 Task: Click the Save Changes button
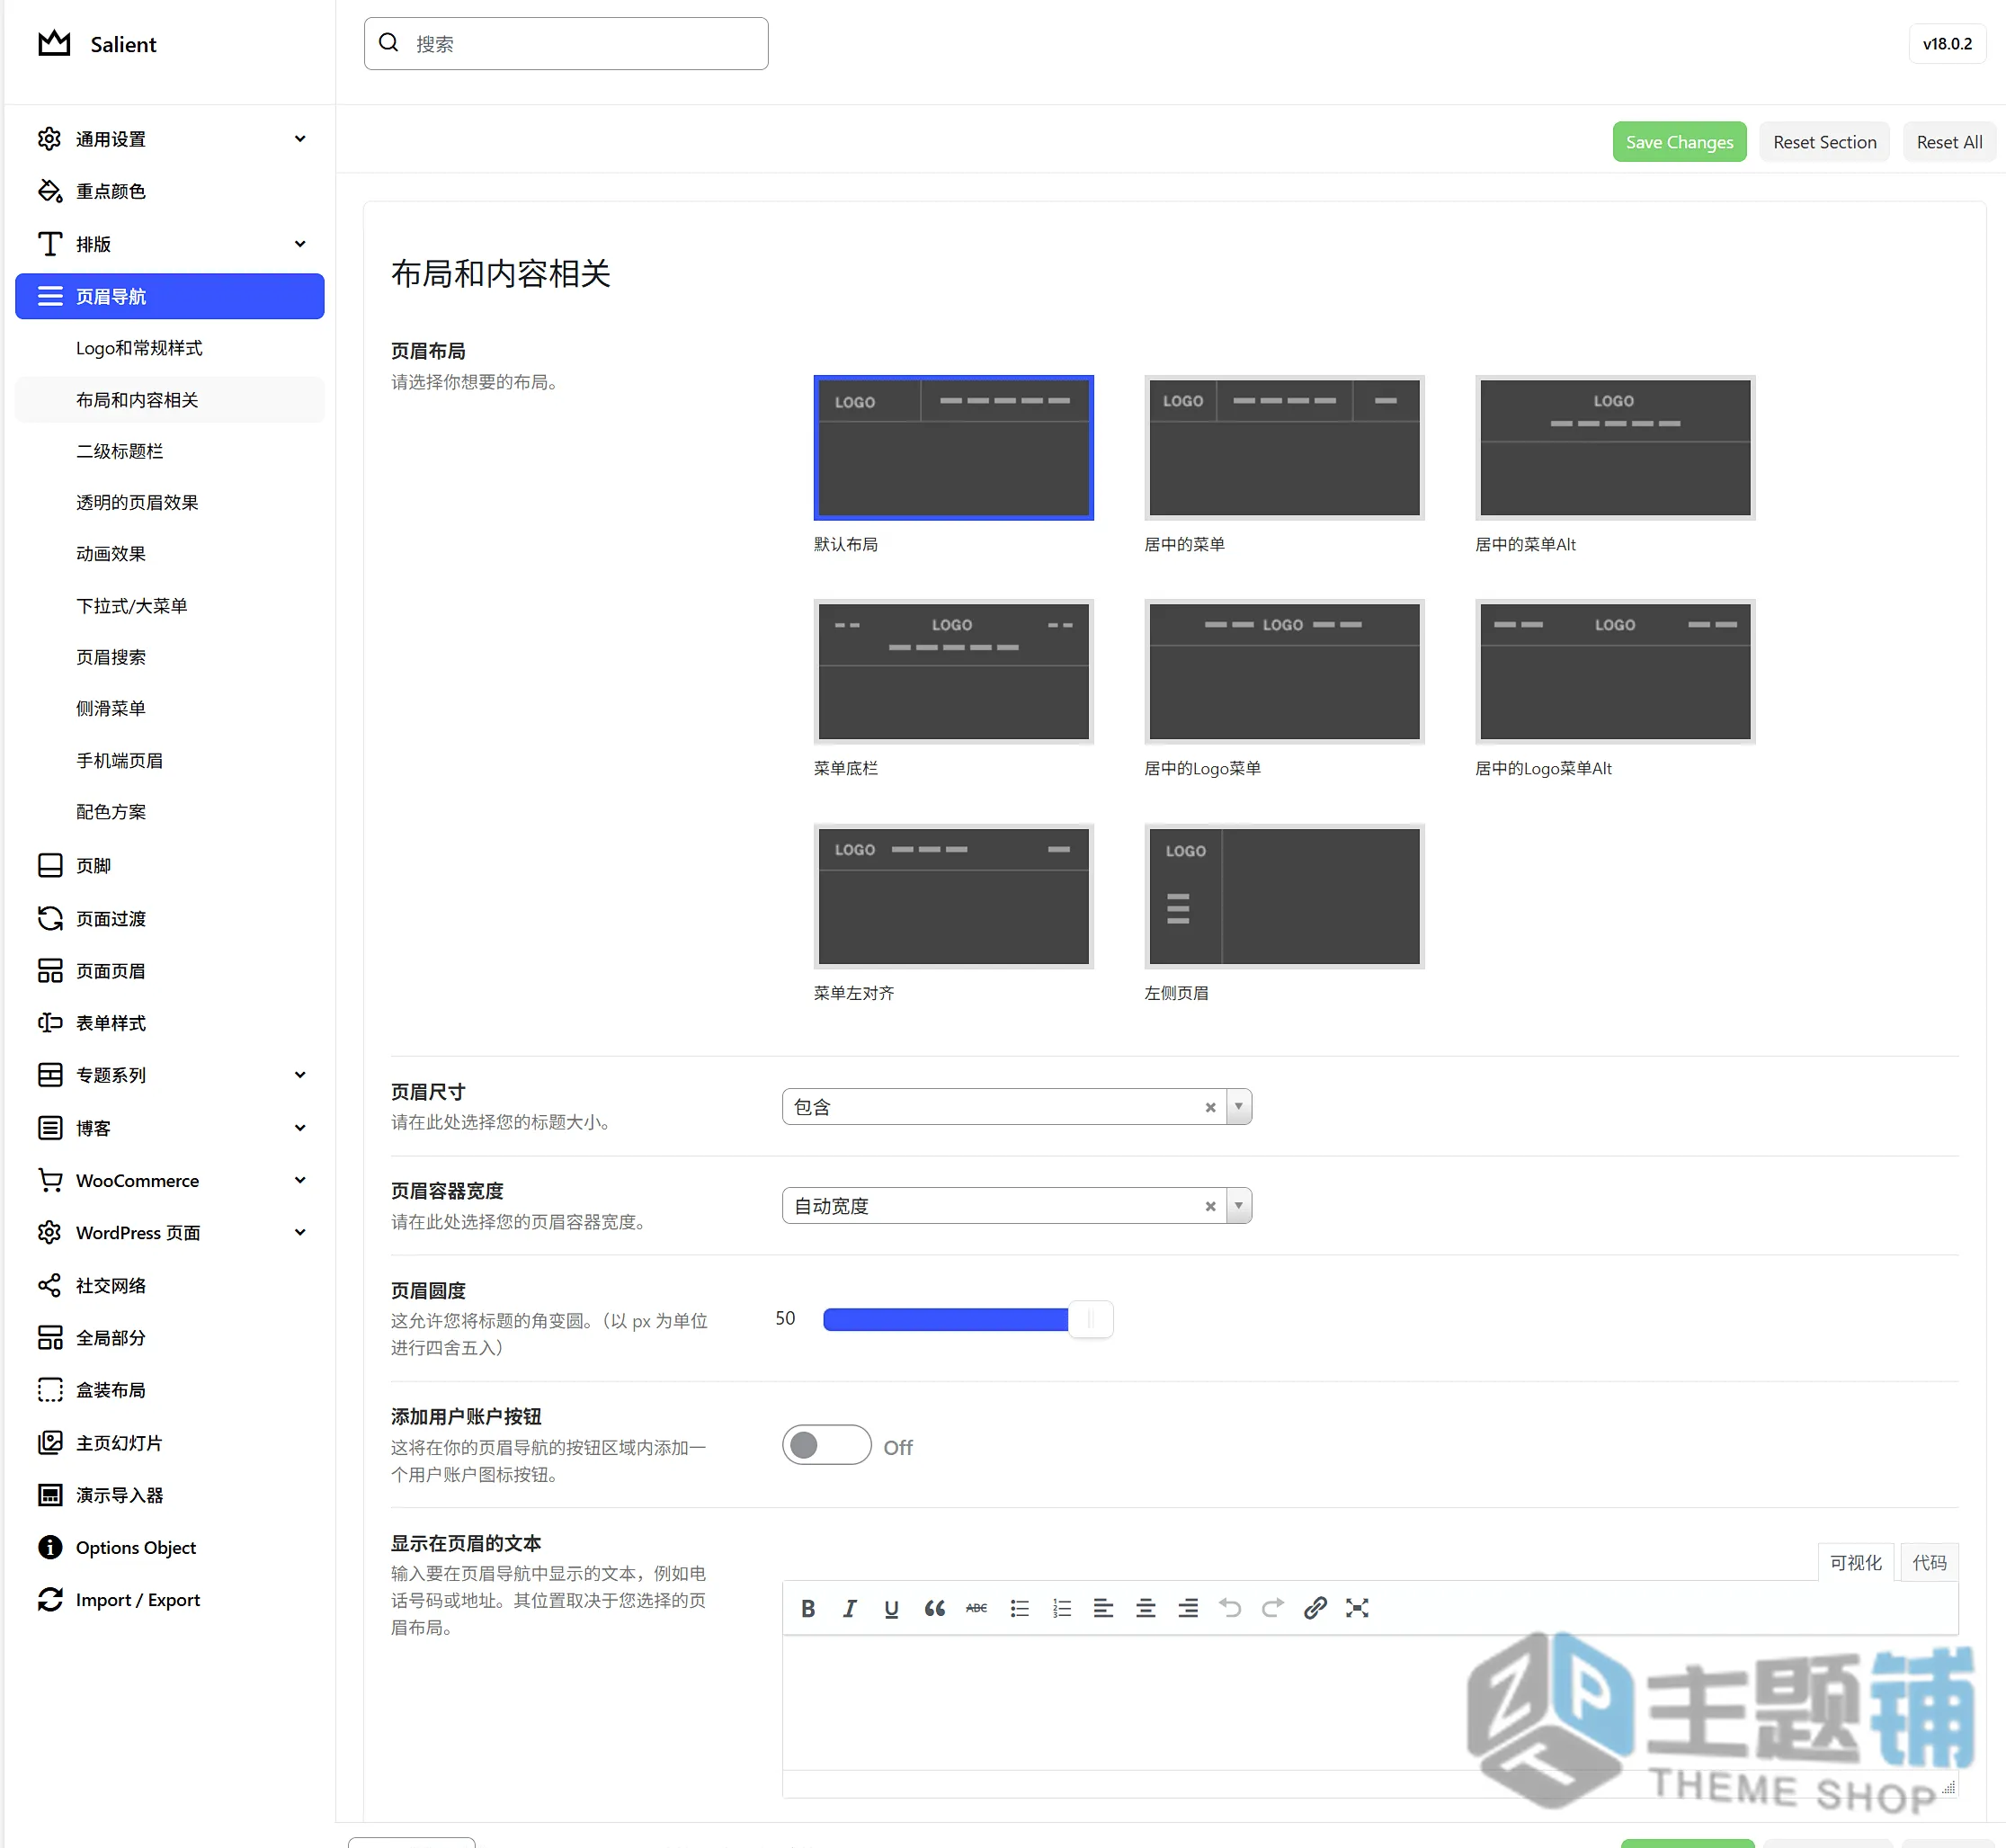[x=1679, y=142]
